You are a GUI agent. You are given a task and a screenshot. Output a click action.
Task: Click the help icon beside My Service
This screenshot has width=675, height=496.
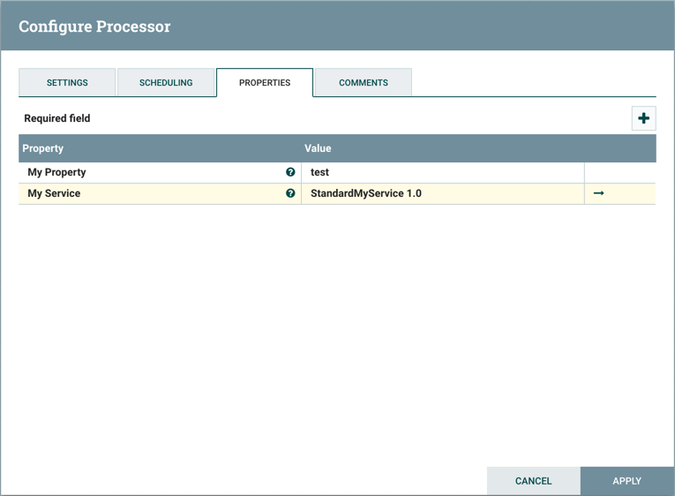(x=290, y=193)
